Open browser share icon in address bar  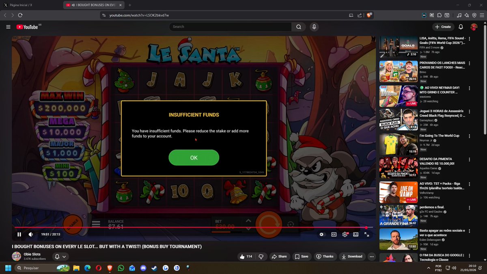click(x=360, y=15)
